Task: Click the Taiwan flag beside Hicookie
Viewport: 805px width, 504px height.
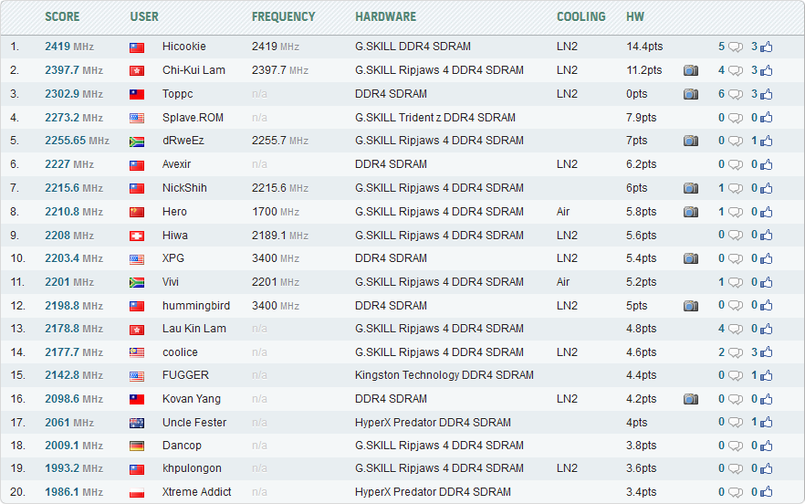Action: click(137, 47)
